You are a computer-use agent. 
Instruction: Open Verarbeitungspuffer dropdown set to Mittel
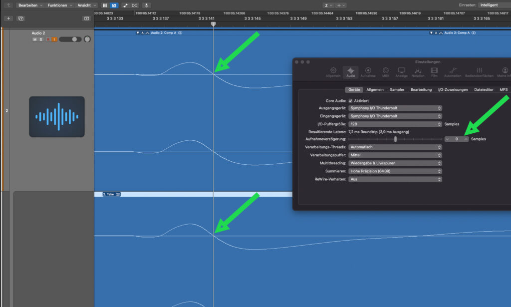pyautogui.click(x=395, y=155)
